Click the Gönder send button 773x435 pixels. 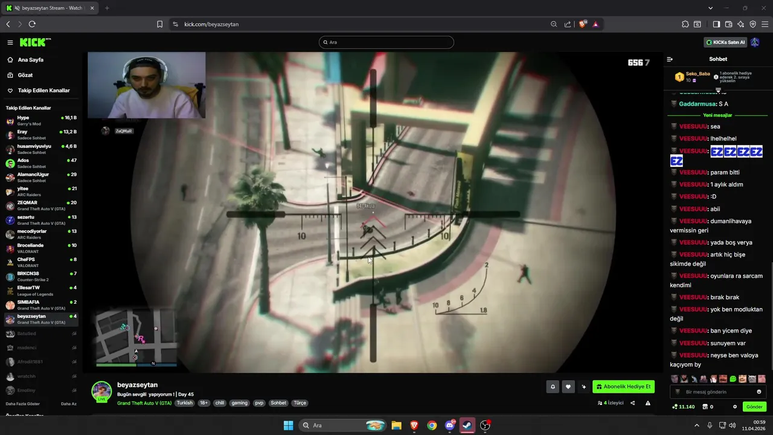(x=754, y=407)
